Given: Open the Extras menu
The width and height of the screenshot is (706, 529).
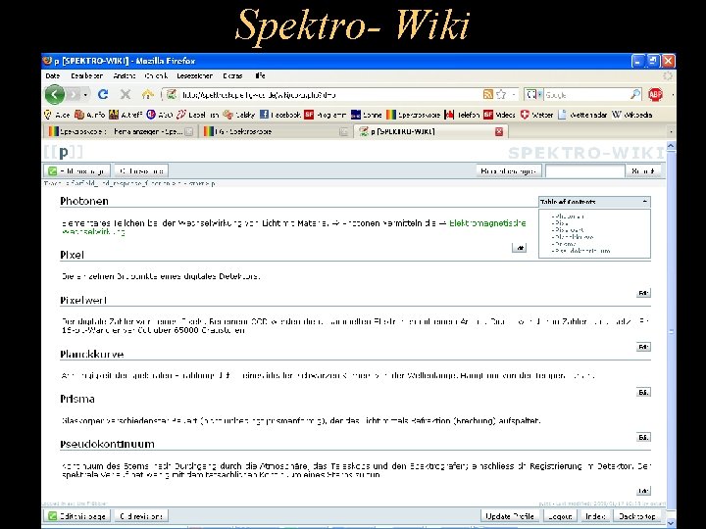Looking at the screenshot, I should [232, 75].
